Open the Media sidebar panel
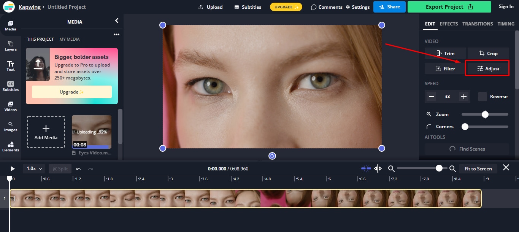This screenshot has height=232, width=519. (11, 26)
